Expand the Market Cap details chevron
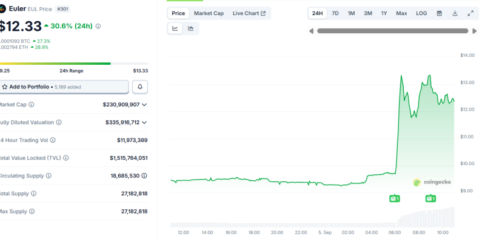This screenshot has height=242, width=485. 144,105
